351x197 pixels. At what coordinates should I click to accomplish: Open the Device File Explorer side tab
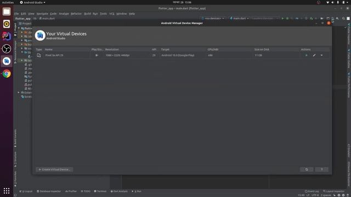coord(349,174)
